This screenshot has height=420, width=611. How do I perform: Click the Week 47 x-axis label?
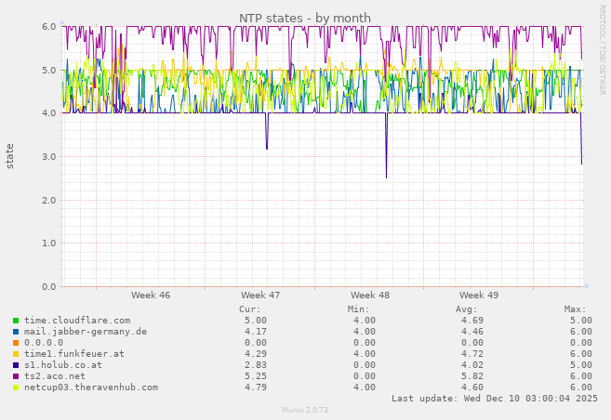coord(260,295)
